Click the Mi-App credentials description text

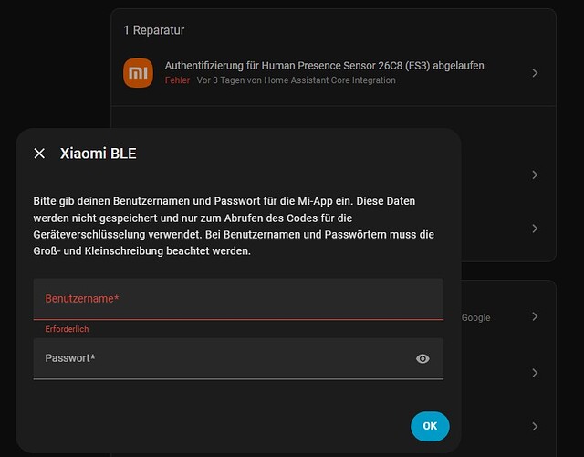coord(237,225)
